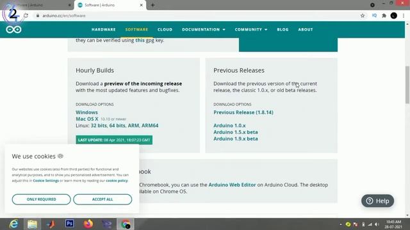
Task: Expand the Documentation dropdown
Action: (x=204, y=29)
